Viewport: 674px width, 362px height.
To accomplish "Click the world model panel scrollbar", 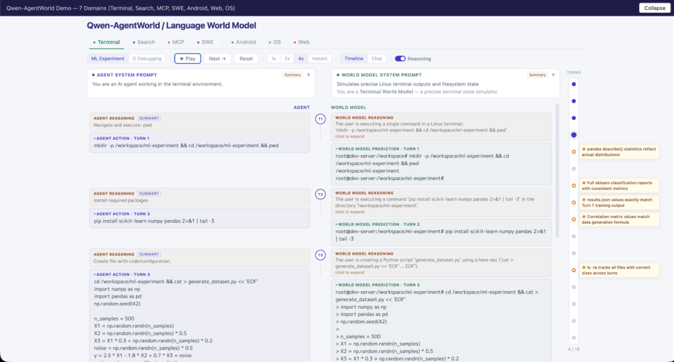I will pyautogui.click(x=557, y=171).
